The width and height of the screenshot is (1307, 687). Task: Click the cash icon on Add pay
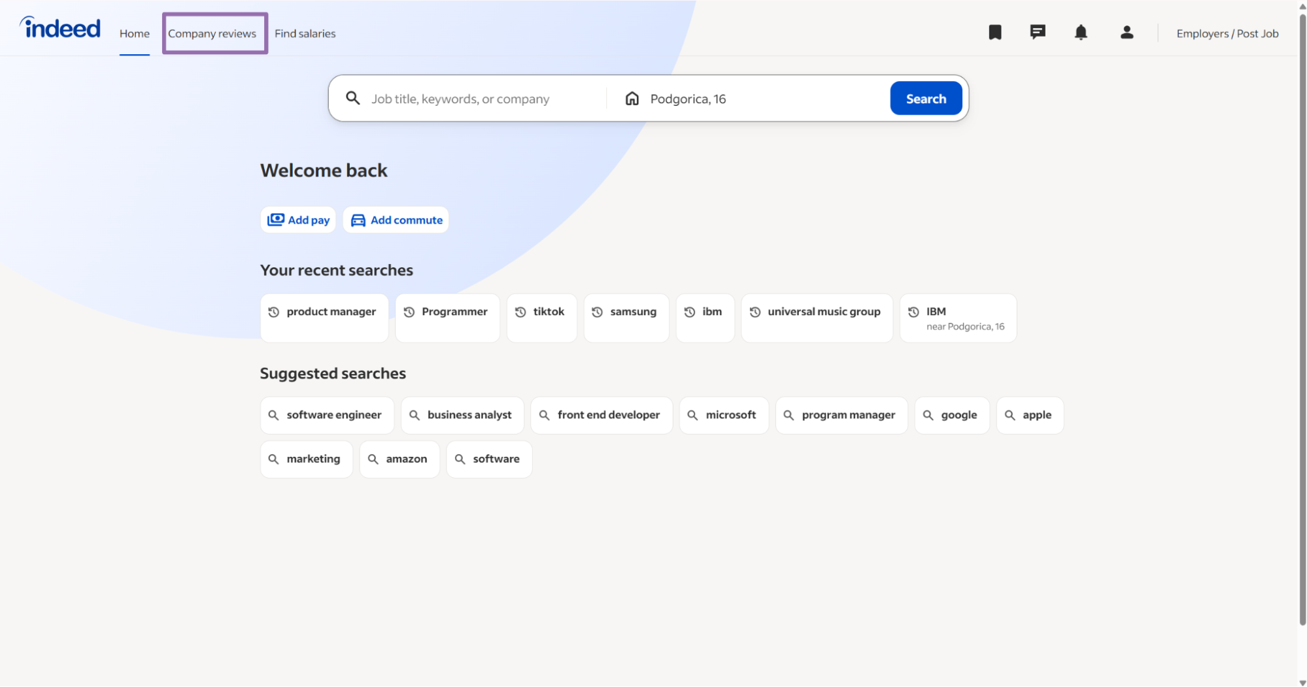(x=276, y=220)
